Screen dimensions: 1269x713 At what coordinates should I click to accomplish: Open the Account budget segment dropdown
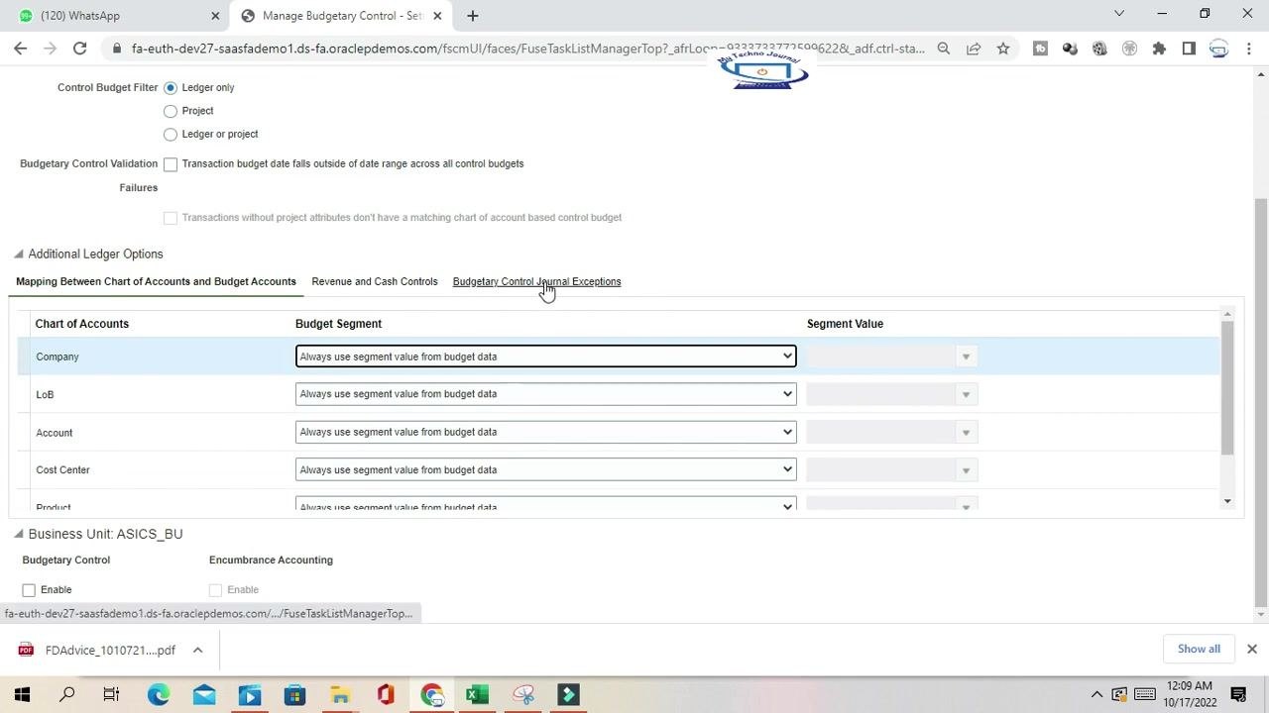pos(545,432)
